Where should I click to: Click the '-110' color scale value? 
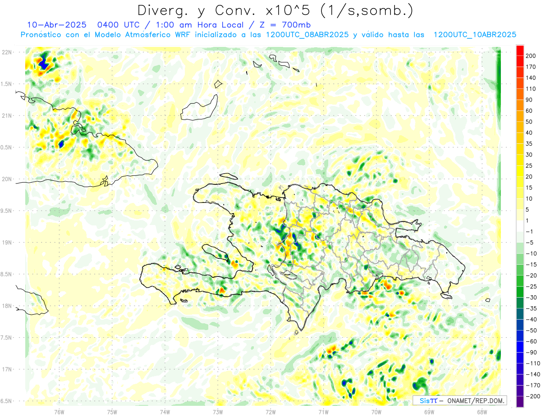[x=532, y=363]
